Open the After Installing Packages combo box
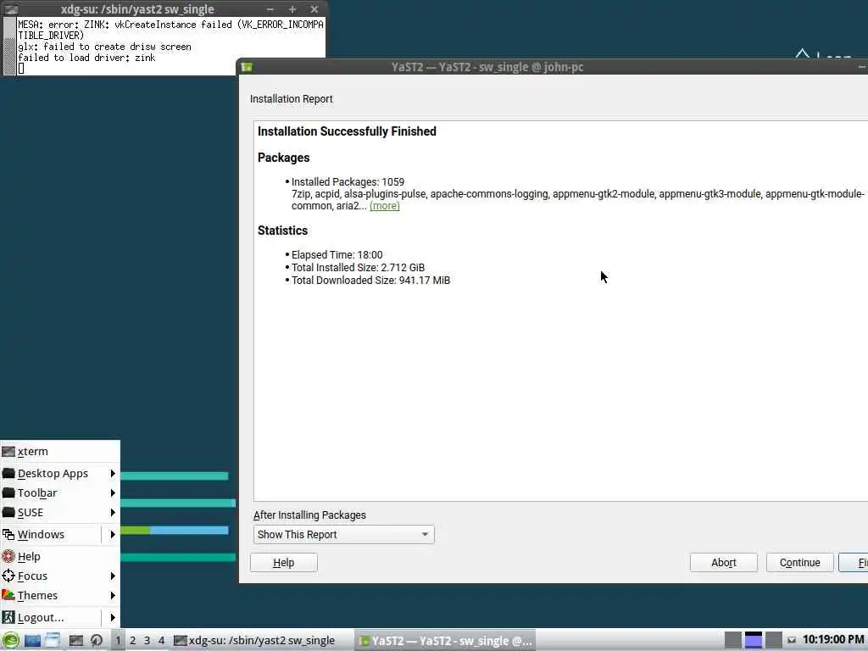 coord(344,534)
